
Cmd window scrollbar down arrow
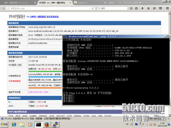coord(170,103)
